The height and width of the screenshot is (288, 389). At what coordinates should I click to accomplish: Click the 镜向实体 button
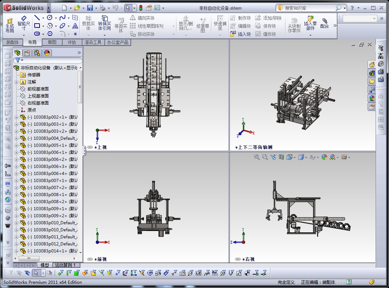click(x=142, y=18)
